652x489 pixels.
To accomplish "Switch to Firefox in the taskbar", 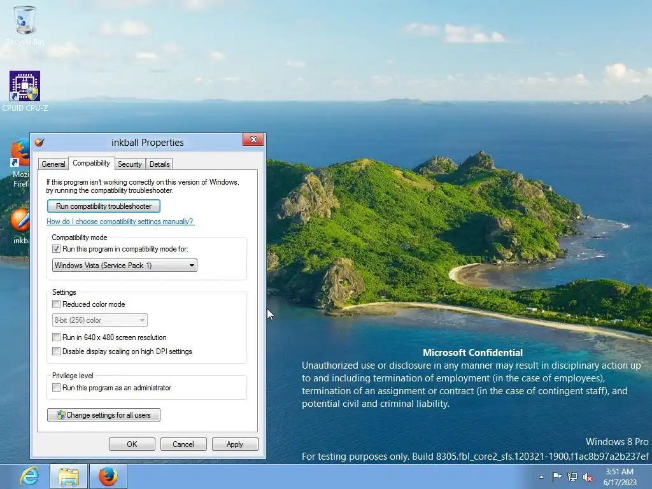I will 108,476.
